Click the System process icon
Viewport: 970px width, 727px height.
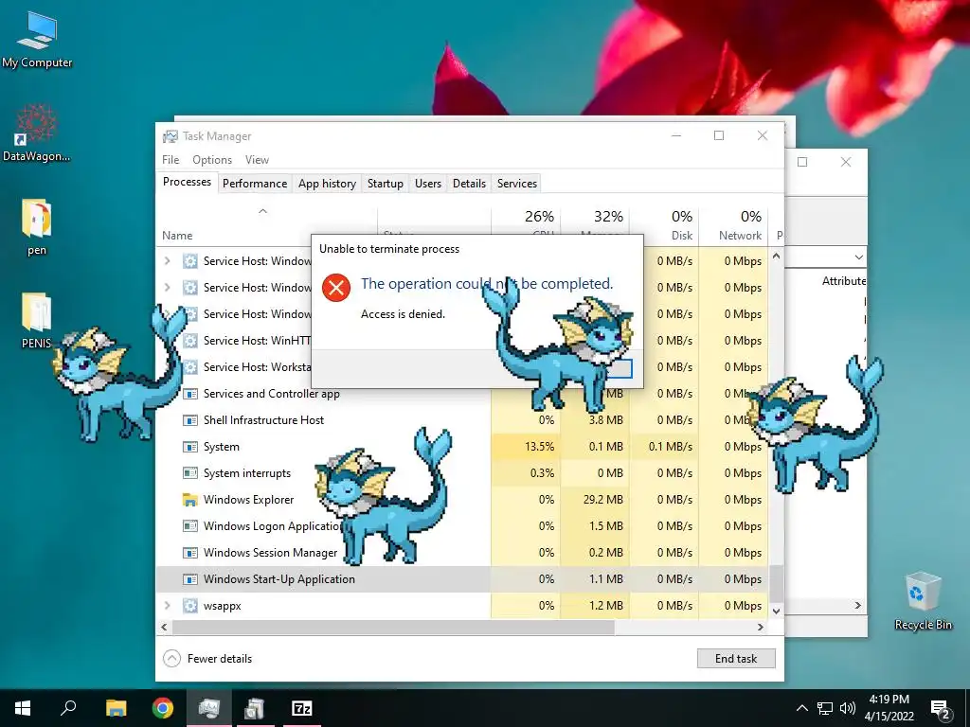coord(189,447)
